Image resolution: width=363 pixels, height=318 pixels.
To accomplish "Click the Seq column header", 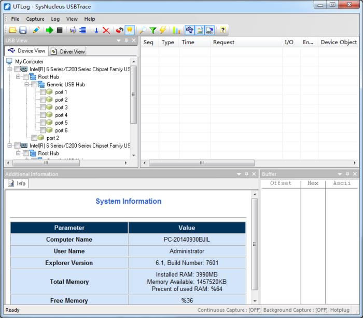I will point(149,42).
